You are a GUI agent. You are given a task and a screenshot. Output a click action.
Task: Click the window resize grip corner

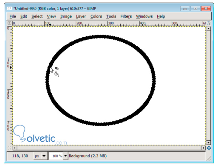pyautogui.click(x=209, y=158)
